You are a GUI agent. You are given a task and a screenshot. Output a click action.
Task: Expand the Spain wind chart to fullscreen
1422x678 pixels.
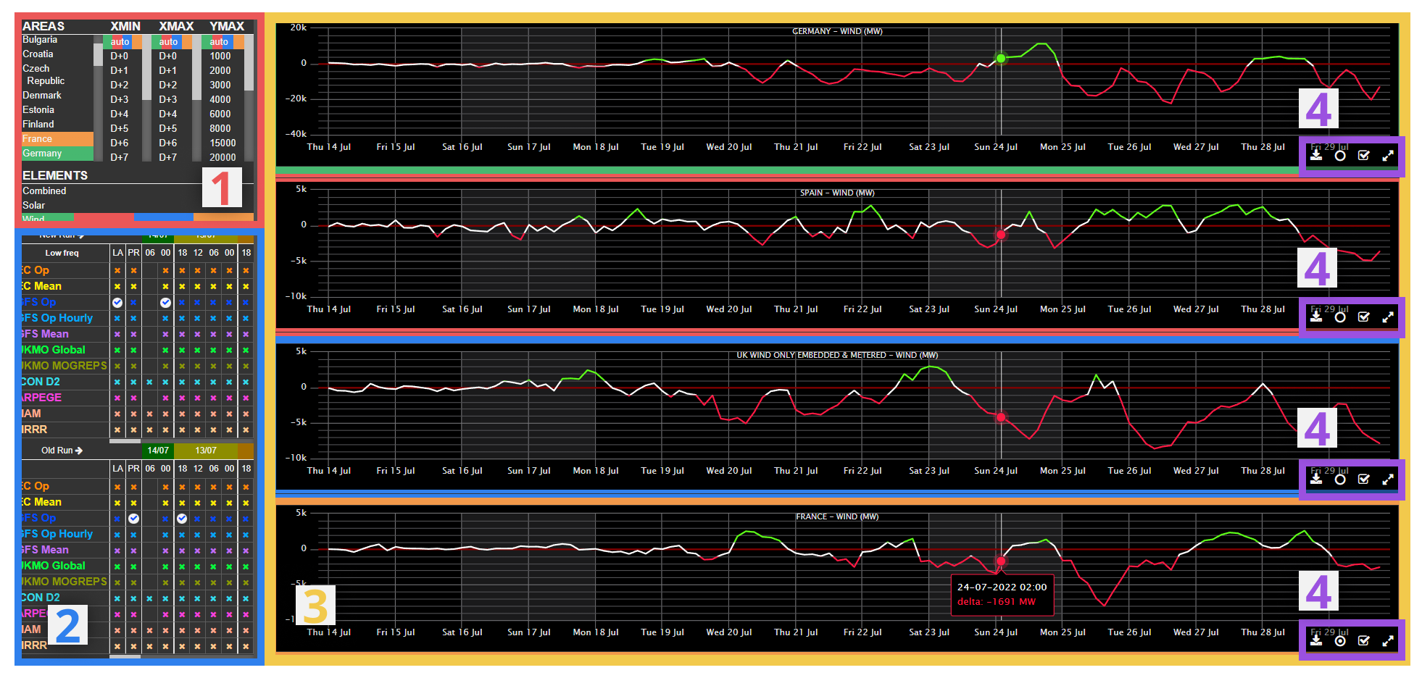(x=1388, y=317)
